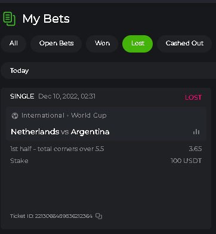
Task: Switch to Cashed Out filter
Action: [184, 44]
